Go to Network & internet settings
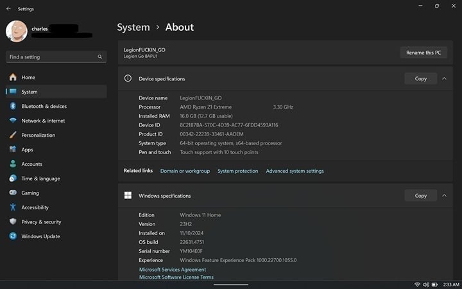Viewport: 462px width, 289px height. [43, 121]
